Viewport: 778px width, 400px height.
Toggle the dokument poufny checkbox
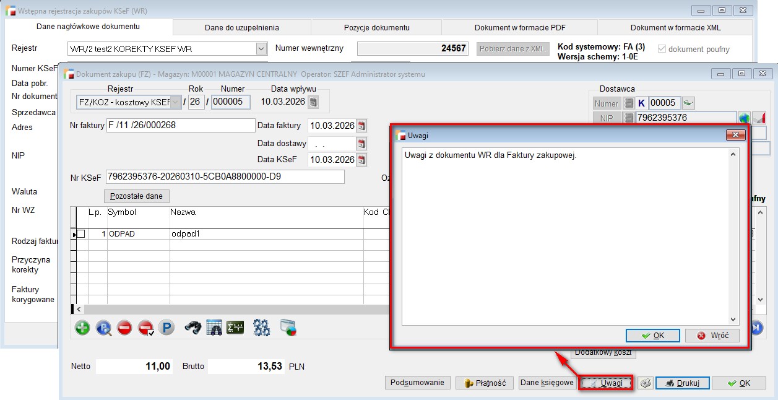click(x=662, y=49)
